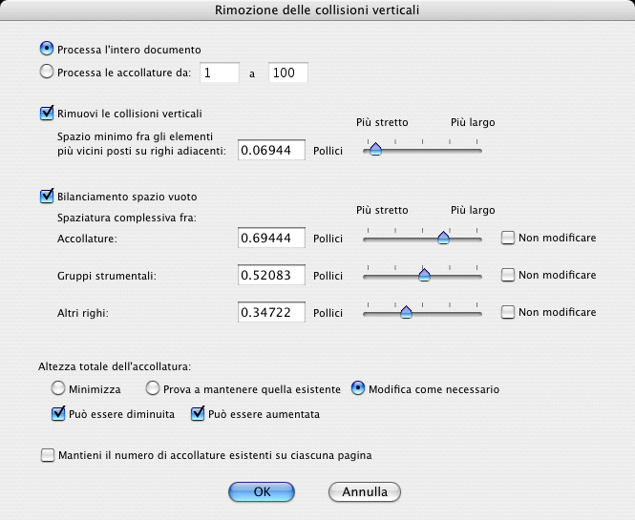Toggle 'Rimuovi le collisioni verticali' checkbox

click(x=46, y=114)
